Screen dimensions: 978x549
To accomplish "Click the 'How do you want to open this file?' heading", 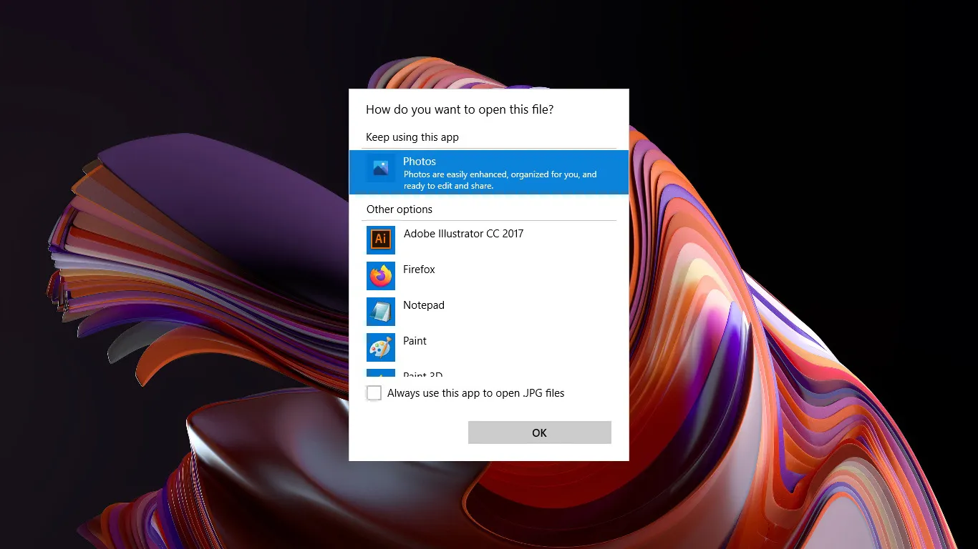I will 459,109.
